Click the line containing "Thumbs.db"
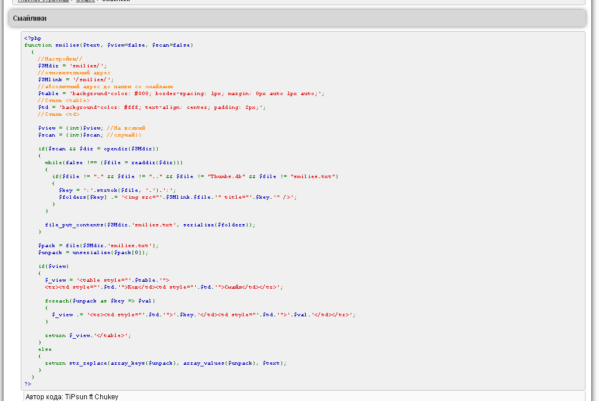The width and height of the screenshot is (600, 401). pos(195,176)
